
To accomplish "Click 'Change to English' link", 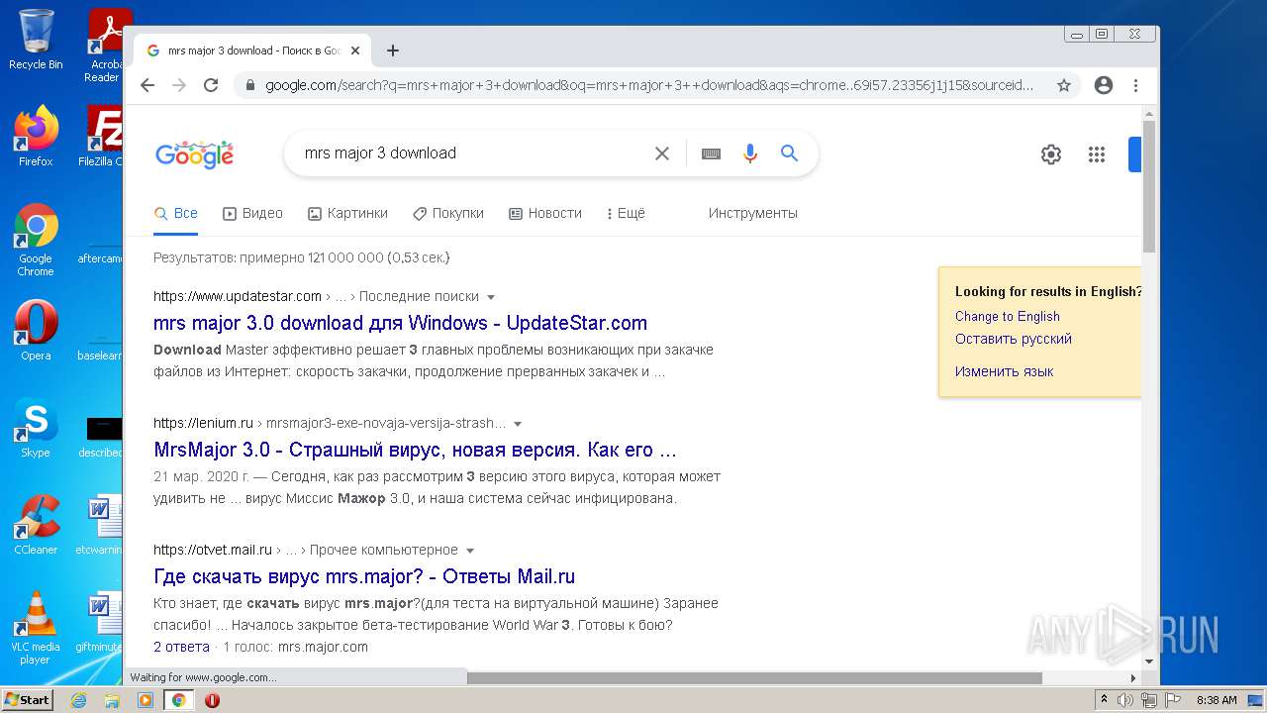I will click(x=1007, y=316).
